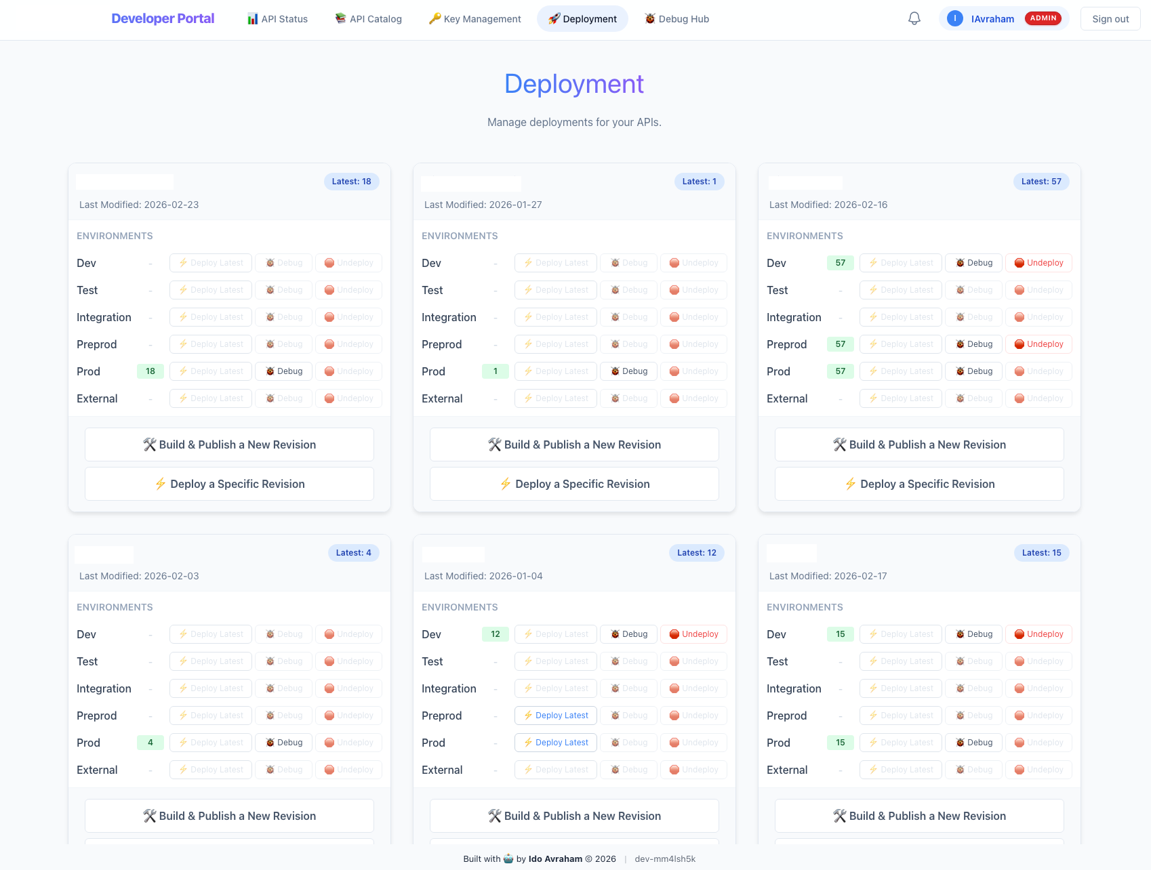Debug the Dev environment showing revision 12
This screenshot has height=870, width=1151.
pos(628,634)
